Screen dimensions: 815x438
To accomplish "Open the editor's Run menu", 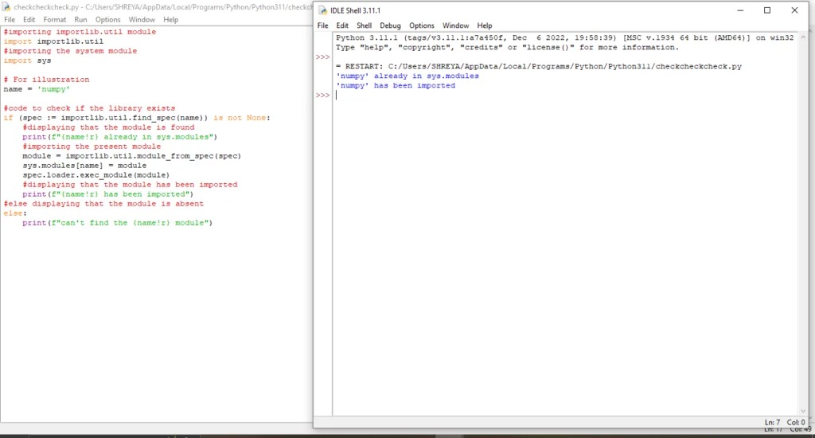I will (80, 20).
